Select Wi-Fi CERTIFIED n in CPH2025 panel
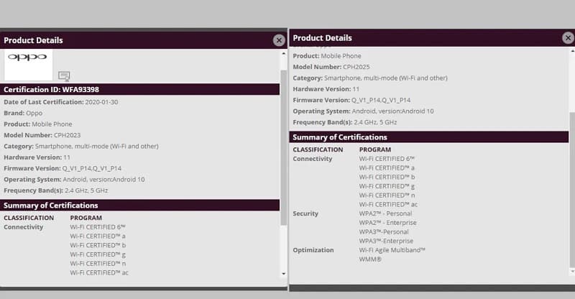Image resolution: width=575 pixels, height=299 pixels. pyautogui.click(x=387, y=195)
